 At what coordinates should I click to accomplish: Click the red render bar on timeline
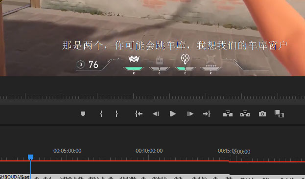(153, 161)
